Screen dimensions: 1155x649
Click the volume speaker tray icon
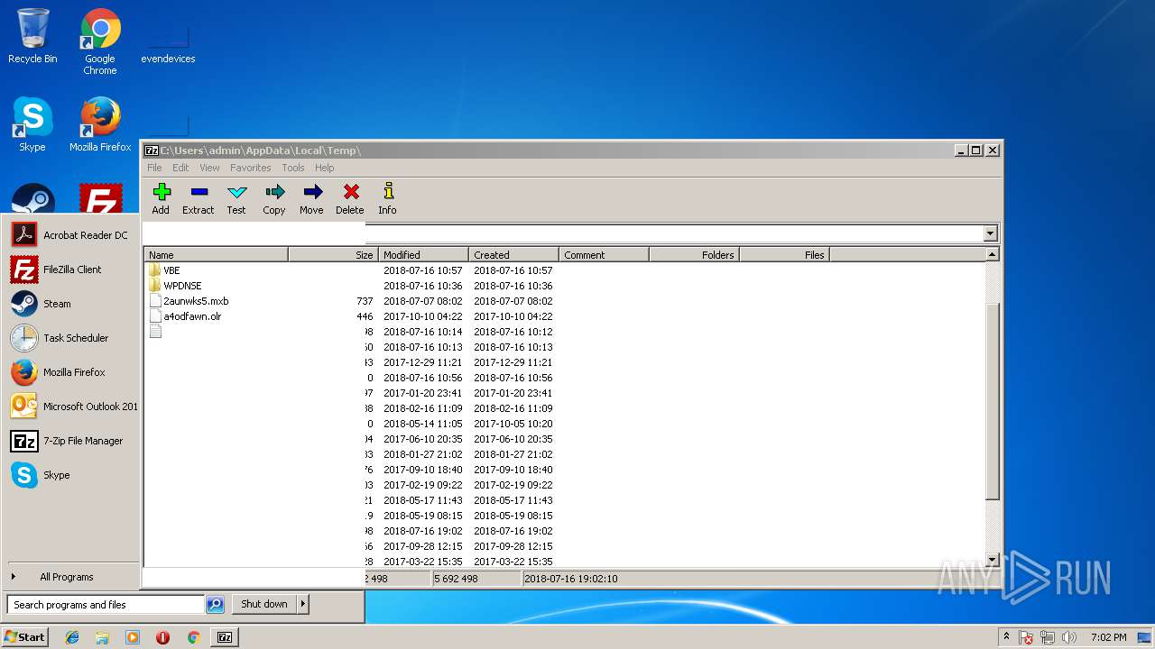click(1069, 637)
